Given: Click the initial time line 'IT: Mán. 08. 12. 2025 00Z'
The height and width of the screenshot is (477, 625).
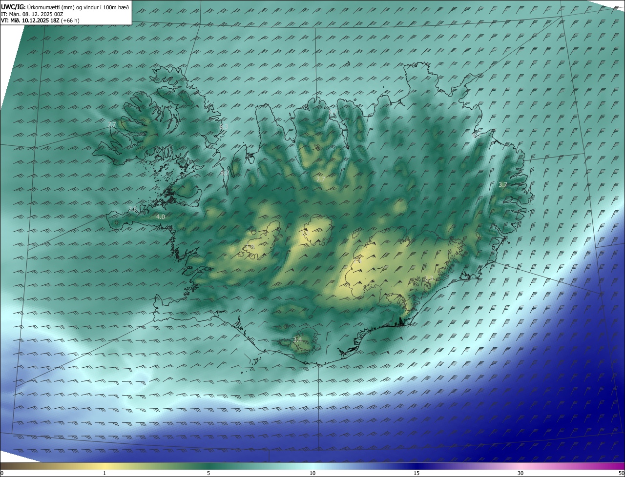Looking at the screenshot, I should tap(33, 14).
